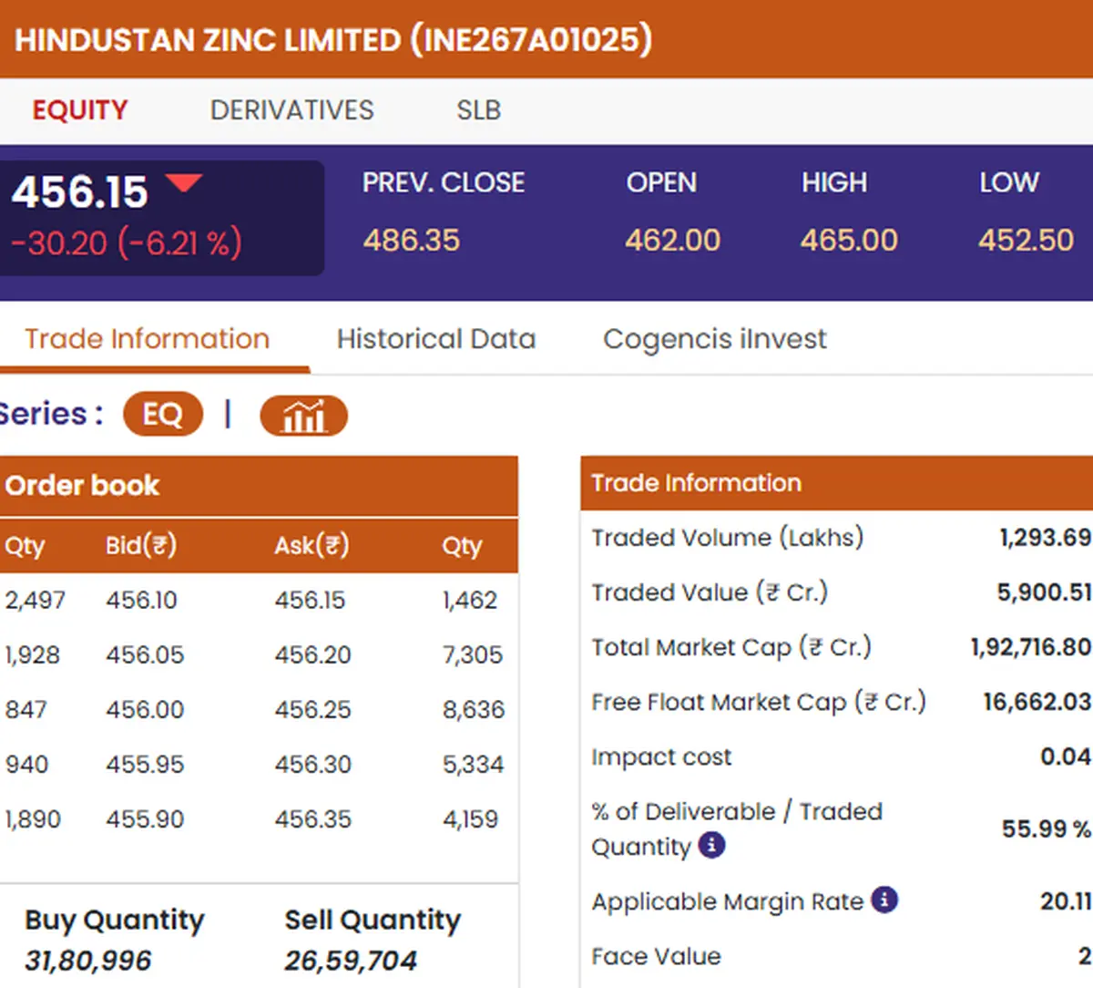Click the price change -30.20 (-6.21 %)
The height and width of the screenshot is (988, 1093).
pos(127,243)
